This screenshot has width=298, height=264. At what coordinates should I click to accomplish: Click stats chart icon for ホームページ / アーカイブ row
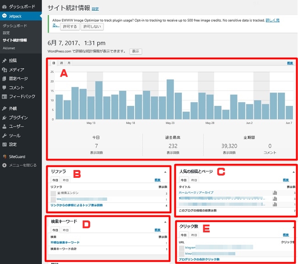pos(275,192)
